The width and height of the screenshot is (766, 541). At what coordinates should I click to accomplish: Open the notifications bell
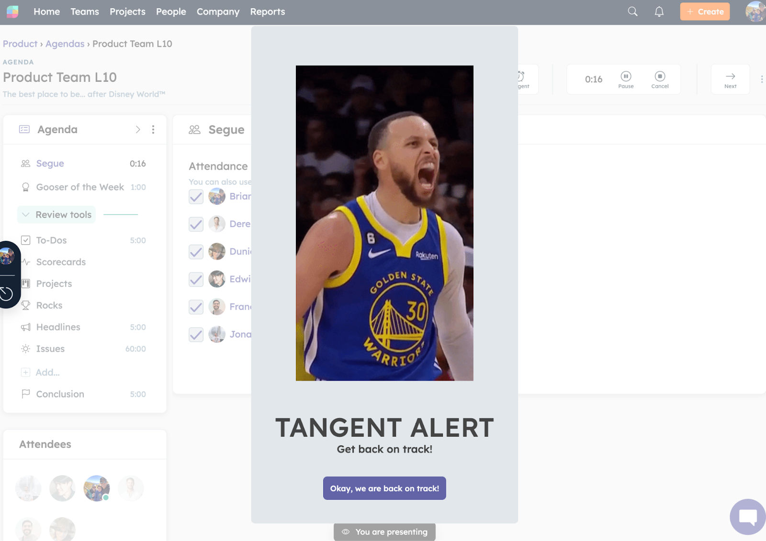coord(659,11)
